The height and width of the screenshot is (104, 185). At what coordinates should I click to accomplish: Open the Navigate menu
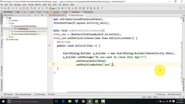(x=18, y=5)
